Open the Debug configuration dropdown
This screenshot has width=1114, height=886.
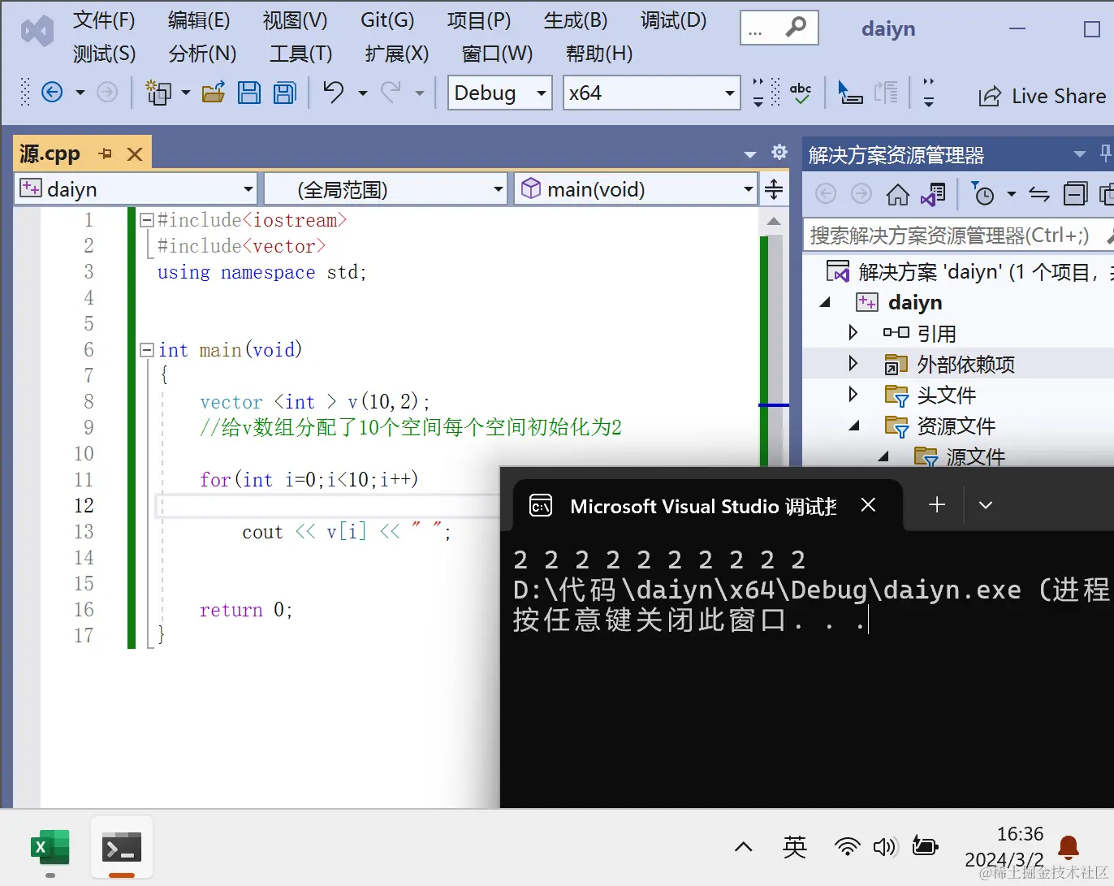[499, 93]
